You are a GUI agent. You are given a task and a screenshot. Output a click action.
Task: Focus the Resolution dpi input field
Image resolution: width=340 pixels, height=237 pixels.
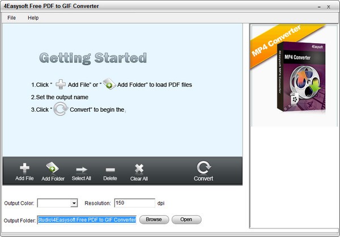[134, 203]
